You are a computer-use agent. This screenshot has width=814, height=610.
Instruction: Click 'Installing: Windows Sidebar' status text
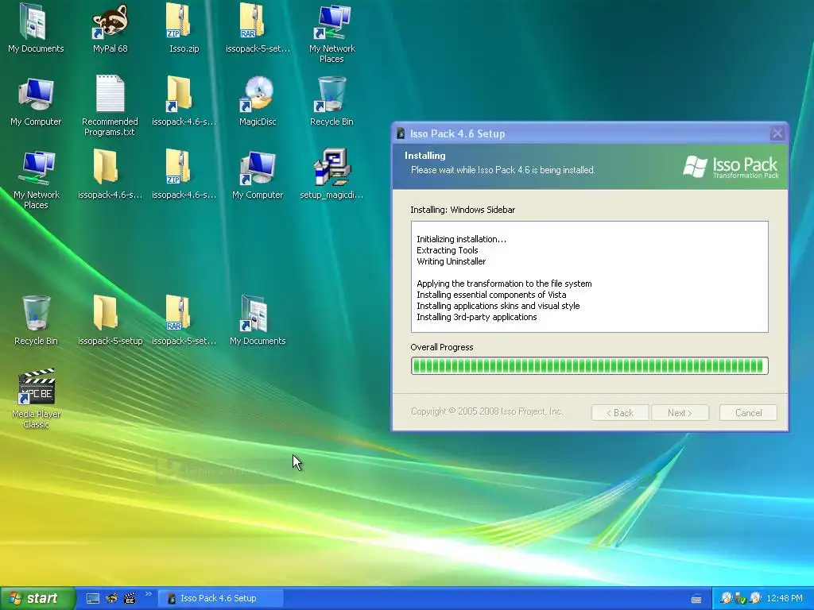click(x=463, y=210)
